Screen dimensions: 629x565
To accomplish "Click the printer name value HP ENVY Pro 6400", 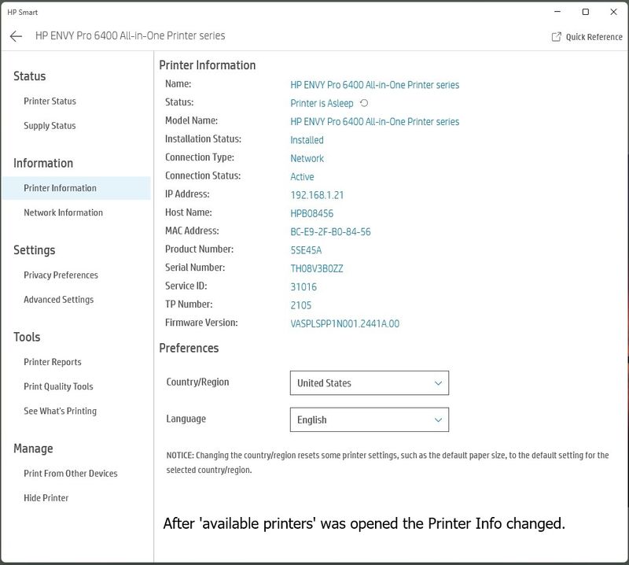I will tap(375, 85).
